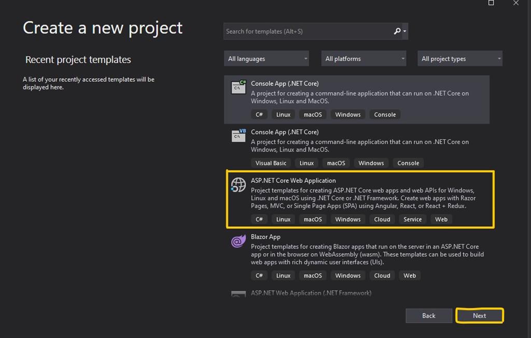The image size is (531, 338).
Task: Click the Back button
Action: coord(428,315)
